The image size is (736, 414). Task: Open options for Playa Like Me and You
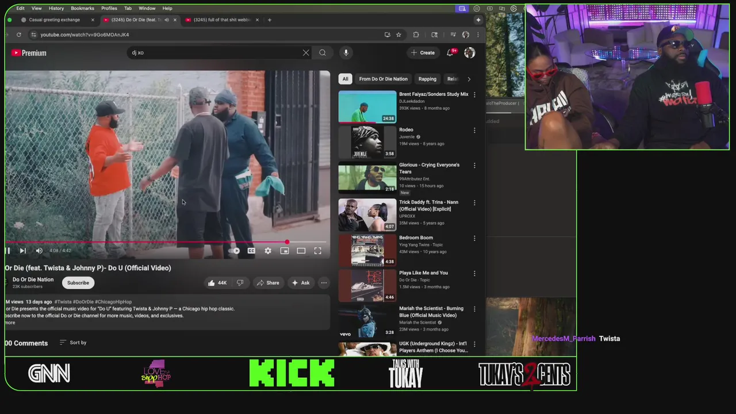(474, 274)
